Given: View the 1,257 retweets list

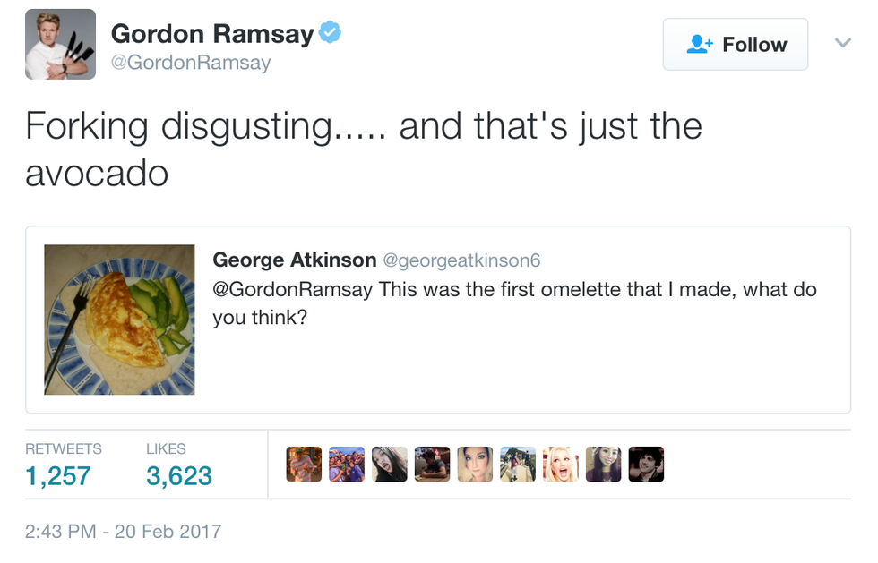Looking at the screenshot, I should pyautogui.click(x=58, y=474).
